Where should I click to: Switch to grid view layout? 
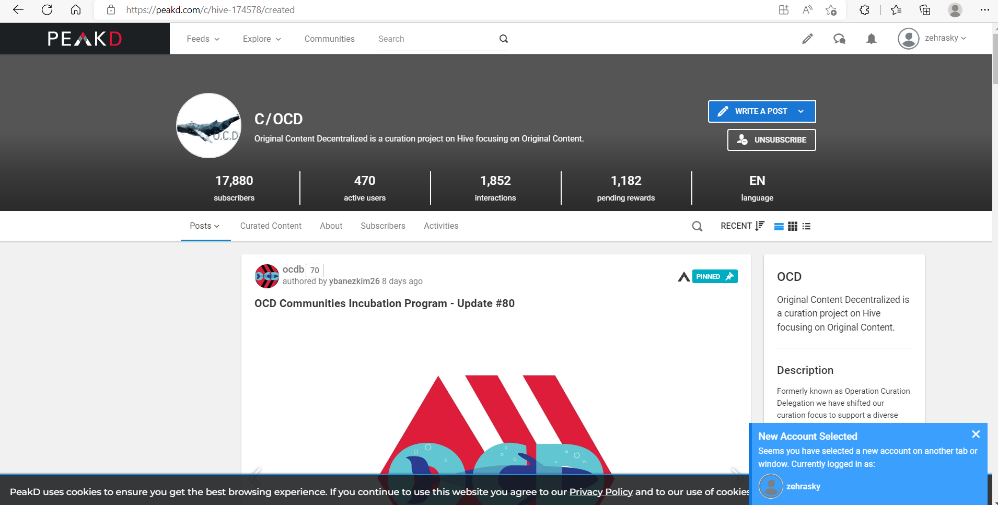point(793,226)
